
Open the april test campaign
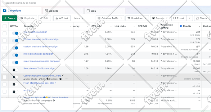(28, 90)
